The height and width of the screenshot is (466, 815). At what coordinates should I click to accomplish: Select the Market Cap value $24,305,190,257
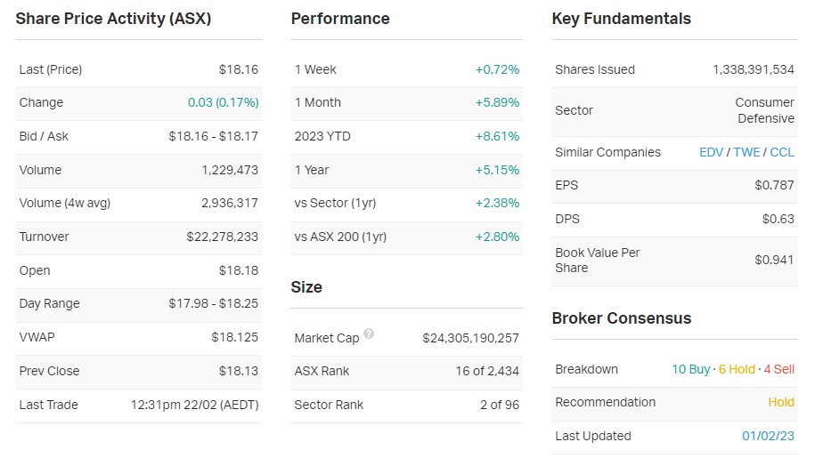[470, 338]
